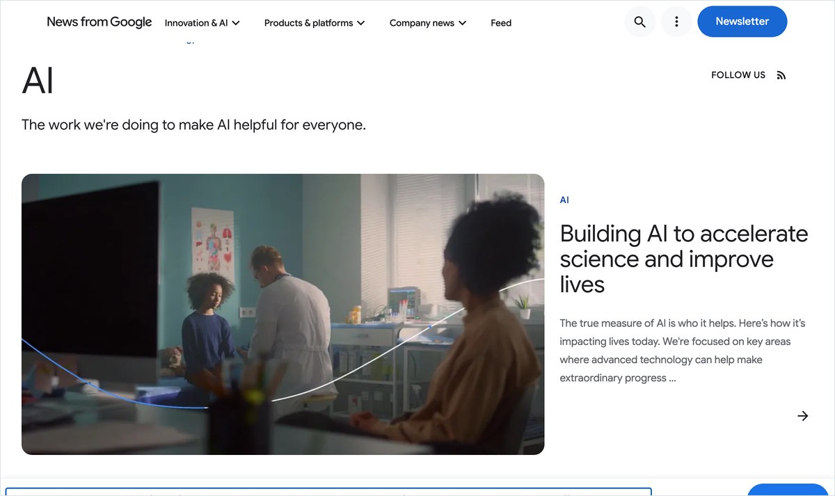Click the large AI page heading
This screenshot has width=835, height=496.
pos(38,81)
